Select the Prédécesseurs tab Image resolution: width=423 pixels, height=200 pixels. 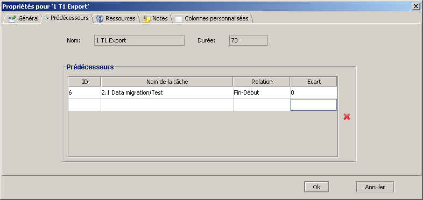(x=67, y=18)
